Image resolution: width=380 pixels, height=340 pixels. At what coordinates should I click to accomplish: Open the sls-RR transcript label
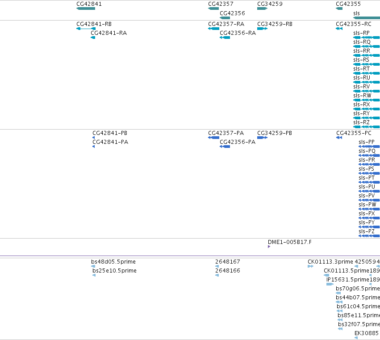362,51
